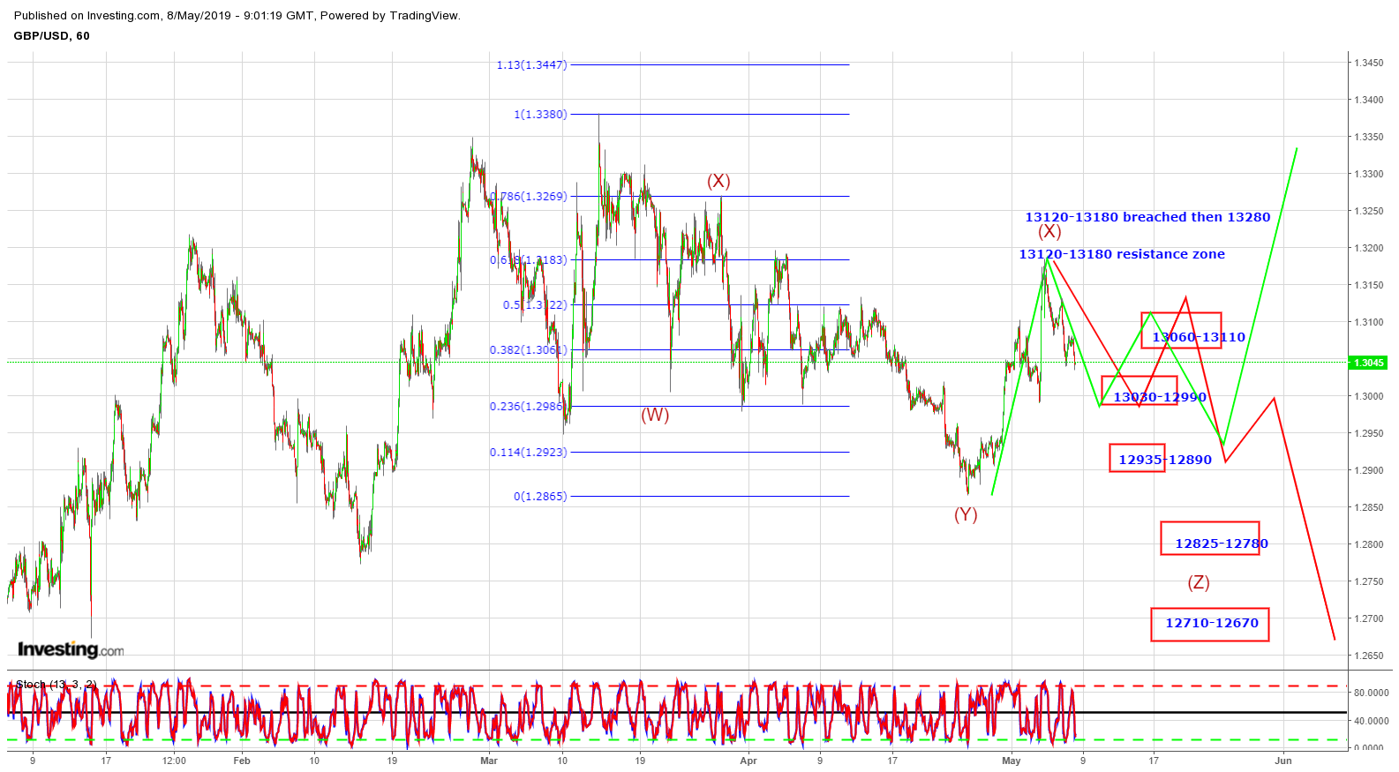Click the GBP/USD, 60 chart title
This screenshot has width=1399, height=772.
click(x=51, y=36)
